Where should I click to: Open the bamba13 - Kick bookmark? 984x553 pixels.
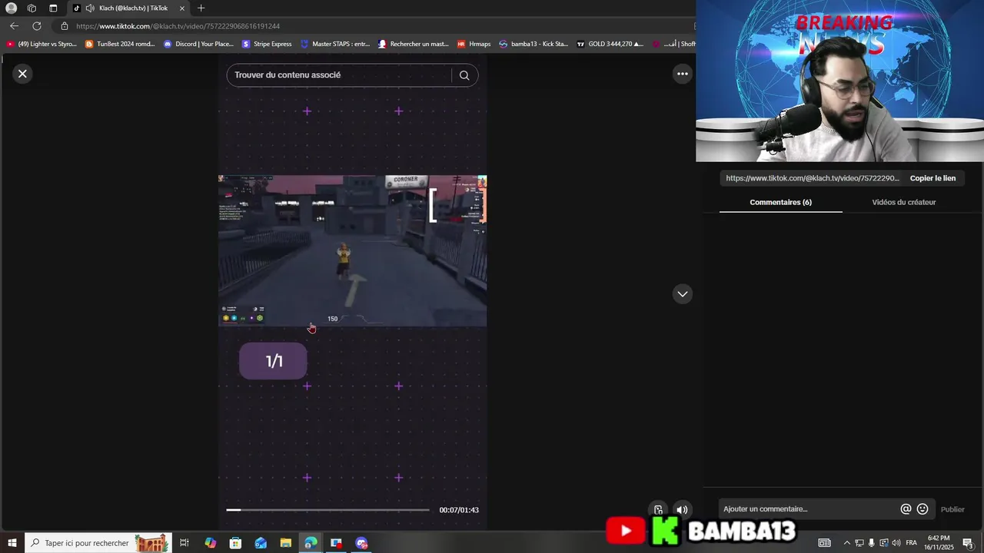tap(534, 44)
